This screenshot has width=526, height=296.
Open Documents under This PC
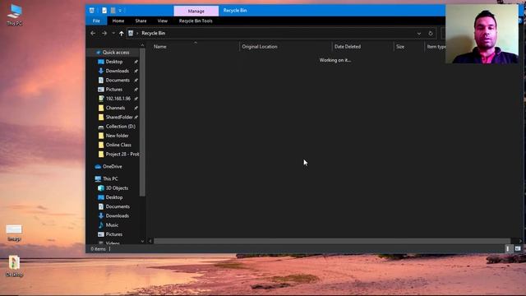point(118,206)
